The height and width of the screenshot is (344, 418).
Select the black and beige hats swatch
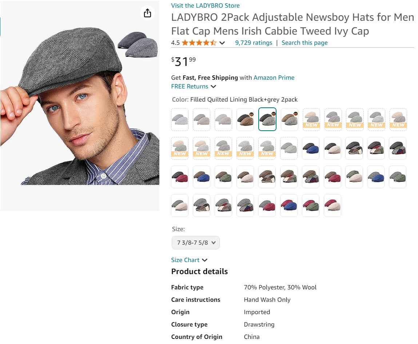pos(333,148)
